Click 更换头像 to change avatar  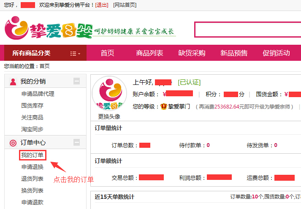pyautogui.click(x=109, y=117)
